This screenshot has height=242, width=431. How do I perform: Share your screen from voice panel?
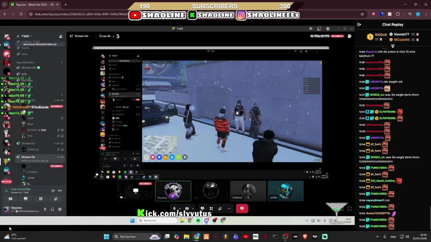[26, 199]
